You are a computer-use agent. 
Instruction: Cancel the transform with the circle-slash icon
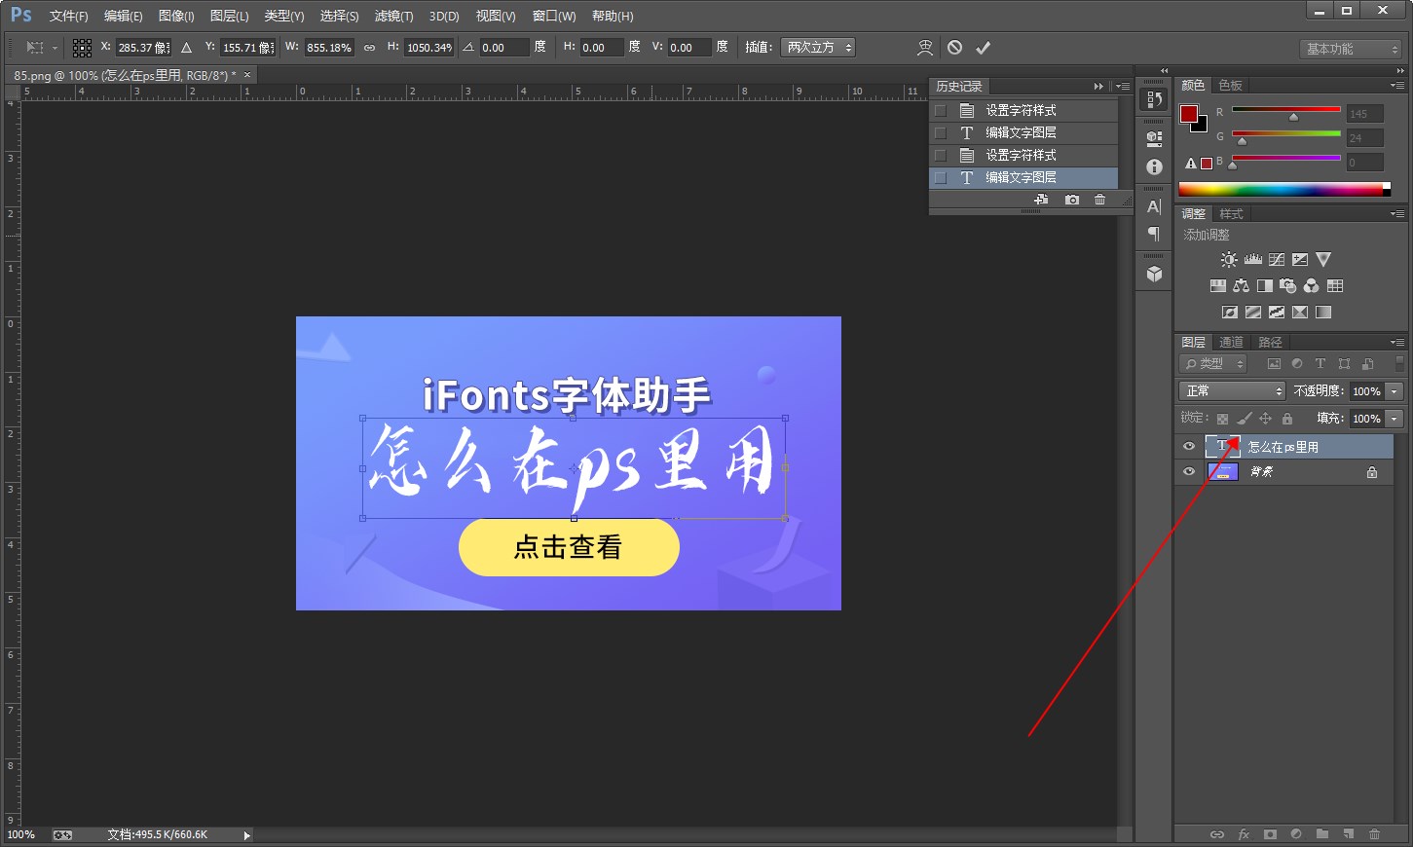pyautogui.click(x=954, y=48)
